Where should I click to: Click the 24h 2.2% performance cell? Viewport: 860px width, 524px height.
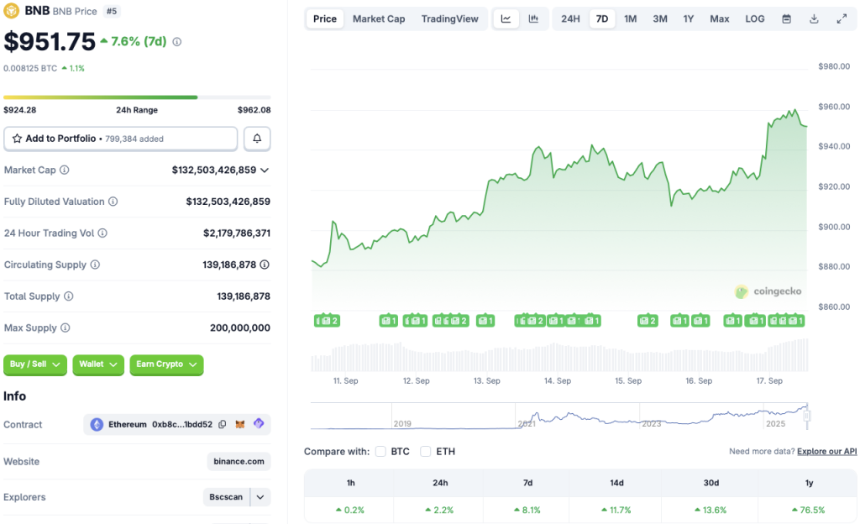point(439,510)
